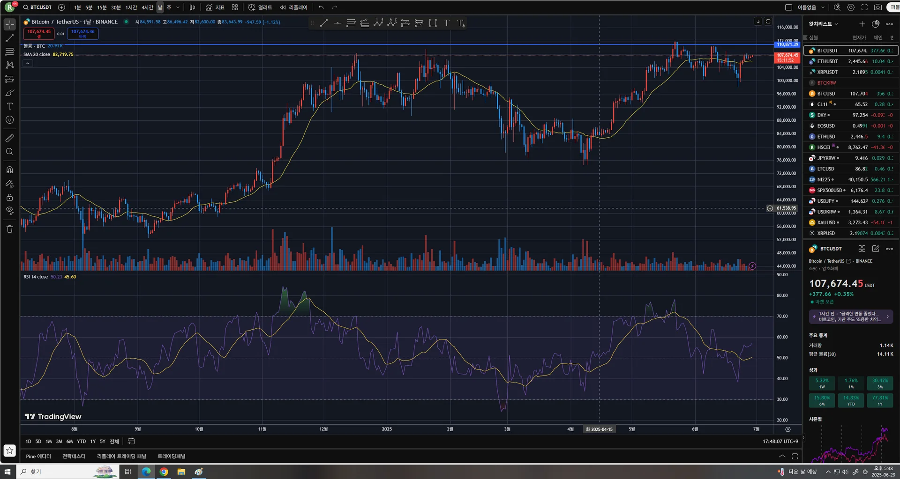
Task: Switch to the 1시간 timeframe
Action: coord(131,7)
